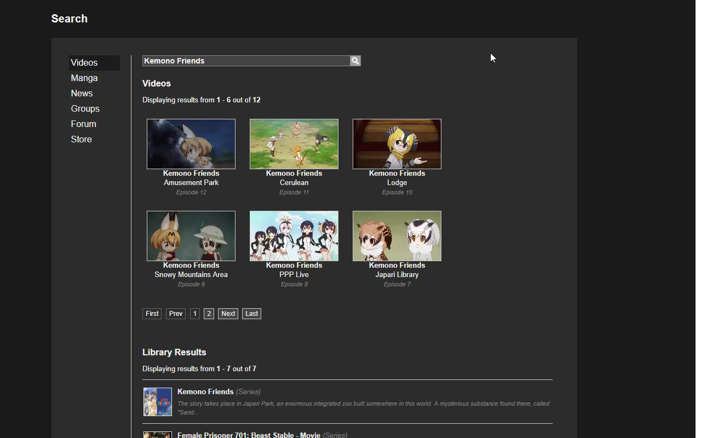Click the Japari Library title link
This screenshot has height=438, width=701.
click(x=397, y=275)
